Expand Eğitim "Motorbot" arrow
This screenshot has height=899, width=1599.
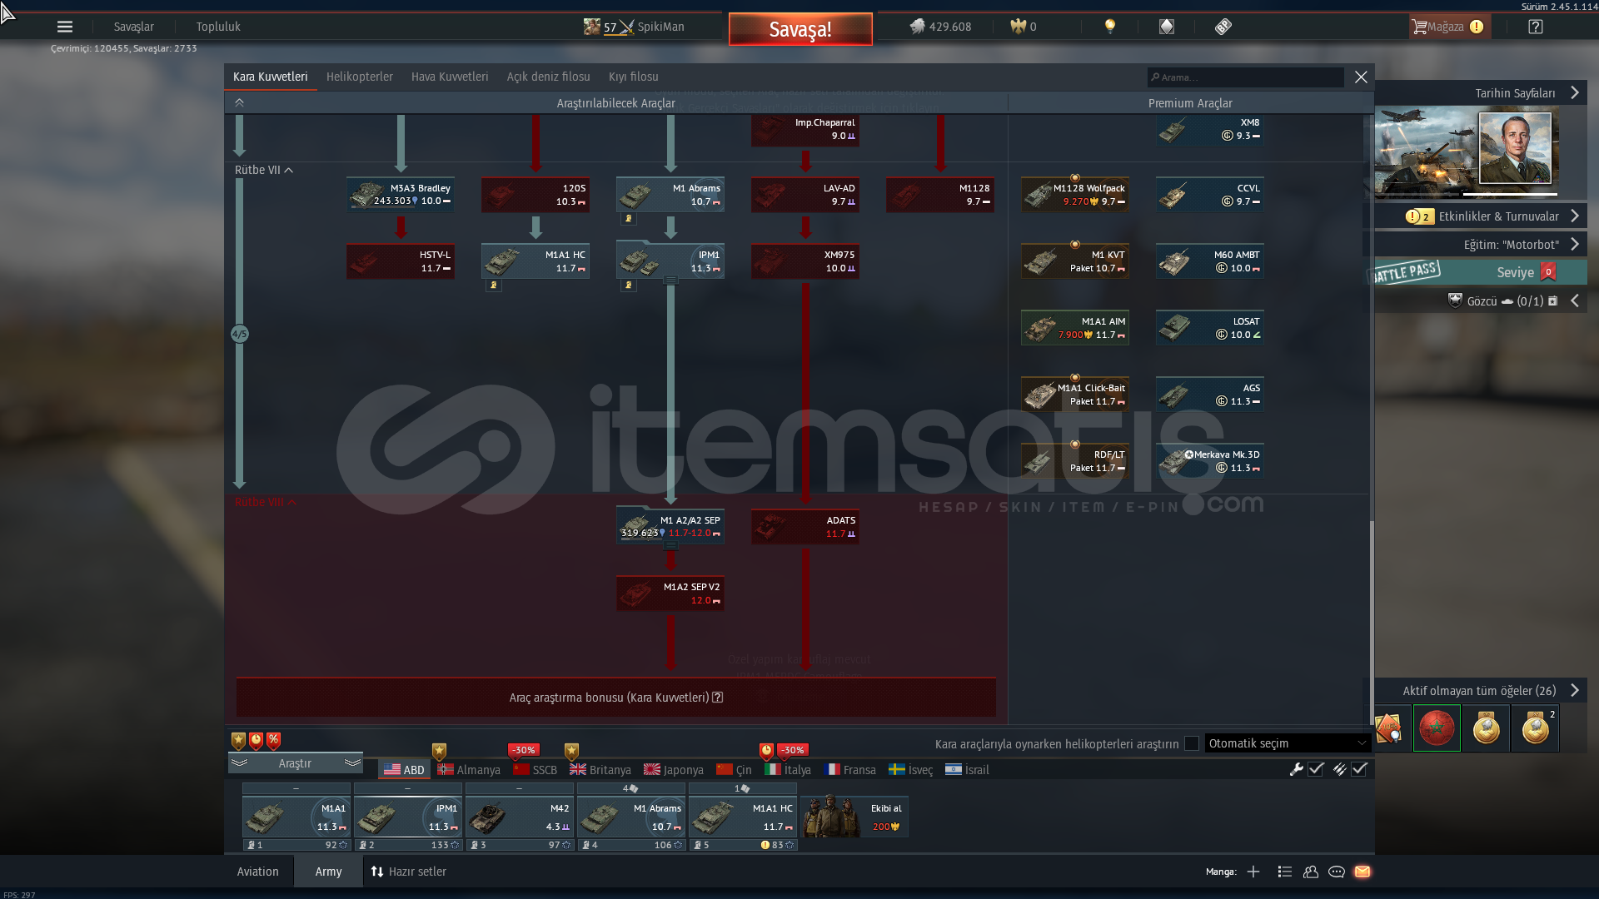pyautogui.click(x=1575, y=244)
